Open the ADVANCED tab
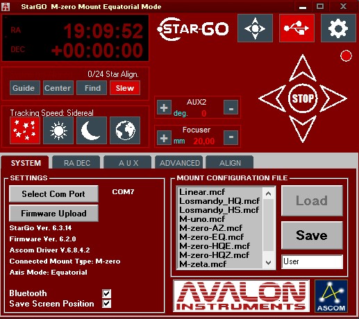Viewport: 359px width, 319px height. [179, 163]
